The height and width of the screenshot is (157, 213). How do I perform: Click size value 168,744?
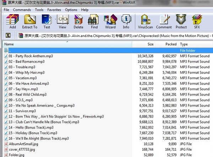pyautogui.click(x=148, y=150)
